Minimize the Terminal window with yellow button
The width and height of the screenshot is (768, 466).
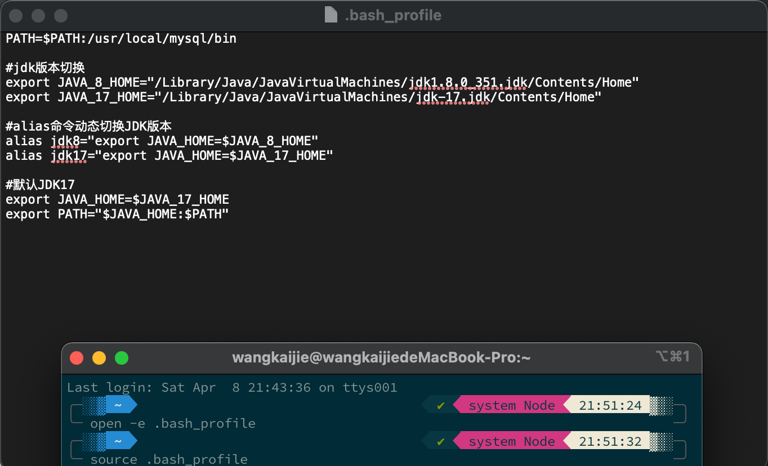click(99, 358)
